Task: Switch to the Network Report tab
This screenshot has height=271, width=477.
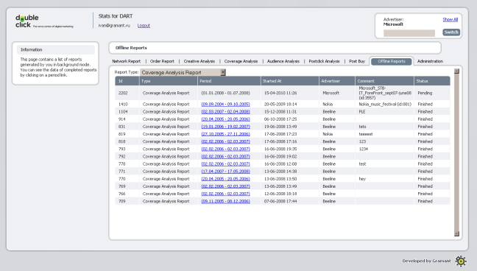Action: pos(127,61)
